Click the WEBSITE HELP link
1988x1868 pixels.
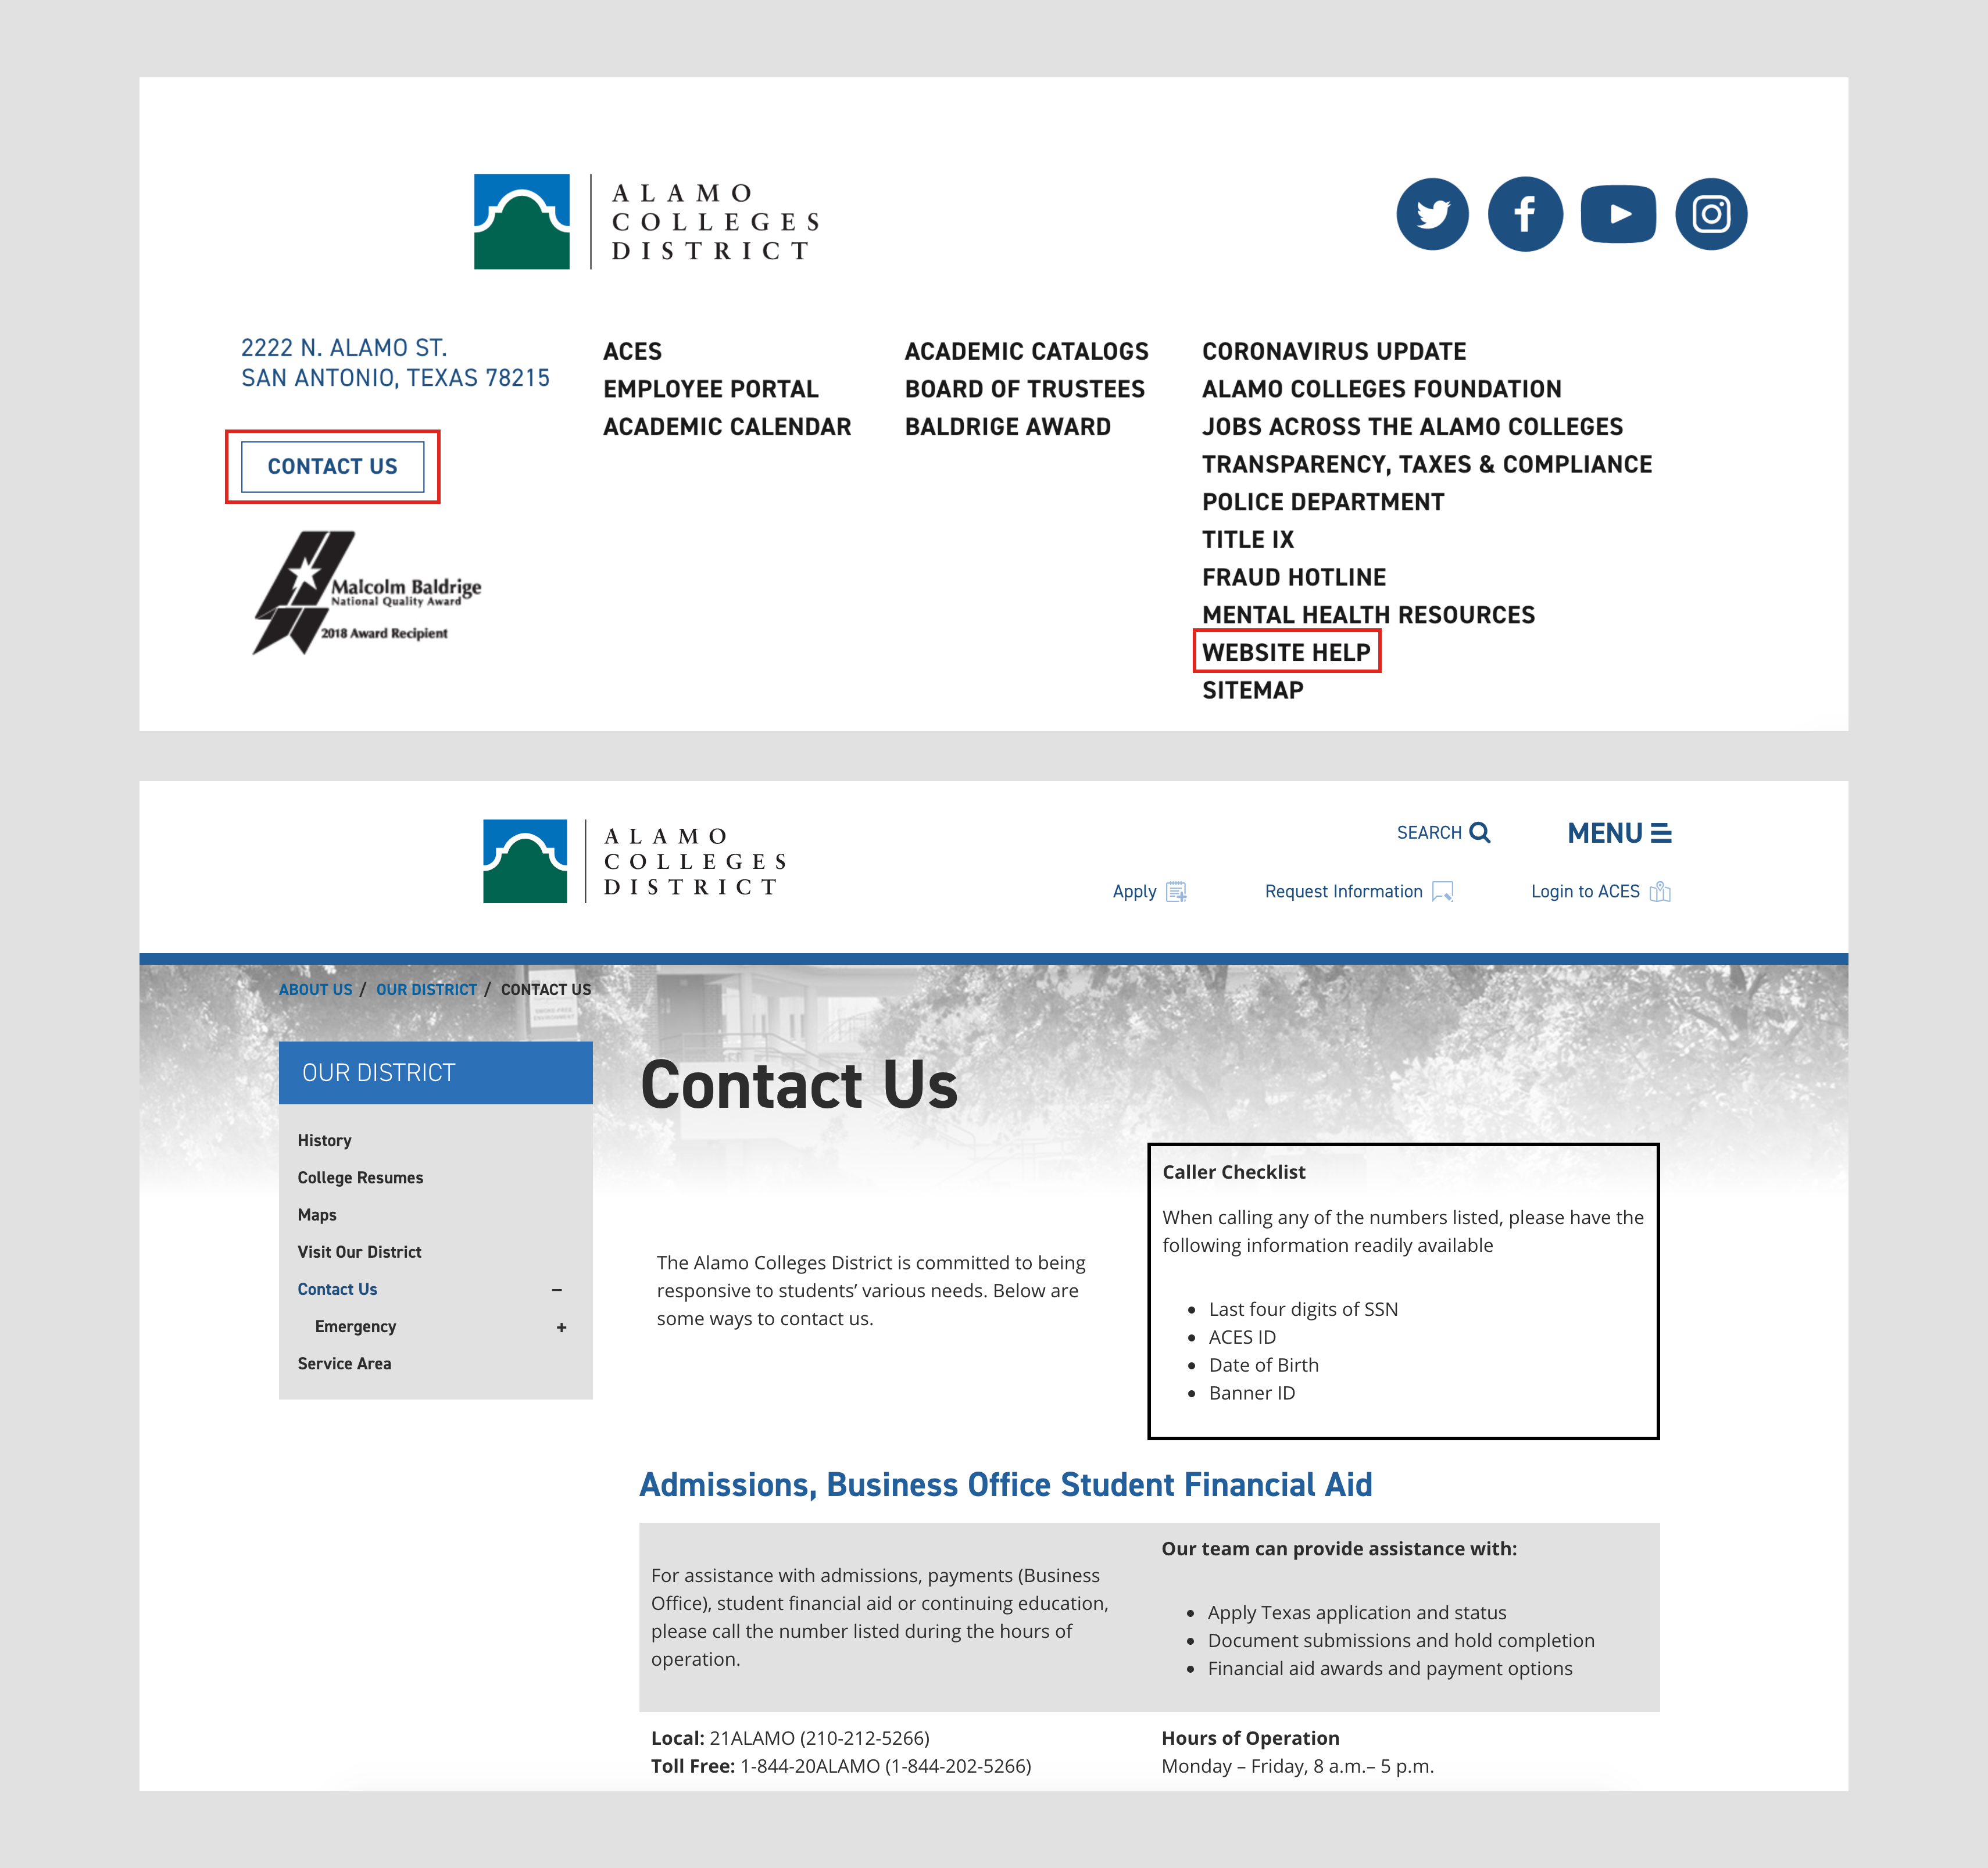(1288, 652)
